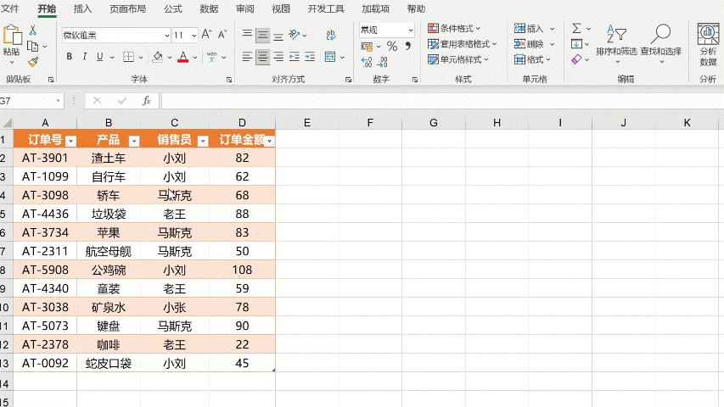Apply comma style format
Viewport: 724px width, 407px height.
(x=407, y=46)
